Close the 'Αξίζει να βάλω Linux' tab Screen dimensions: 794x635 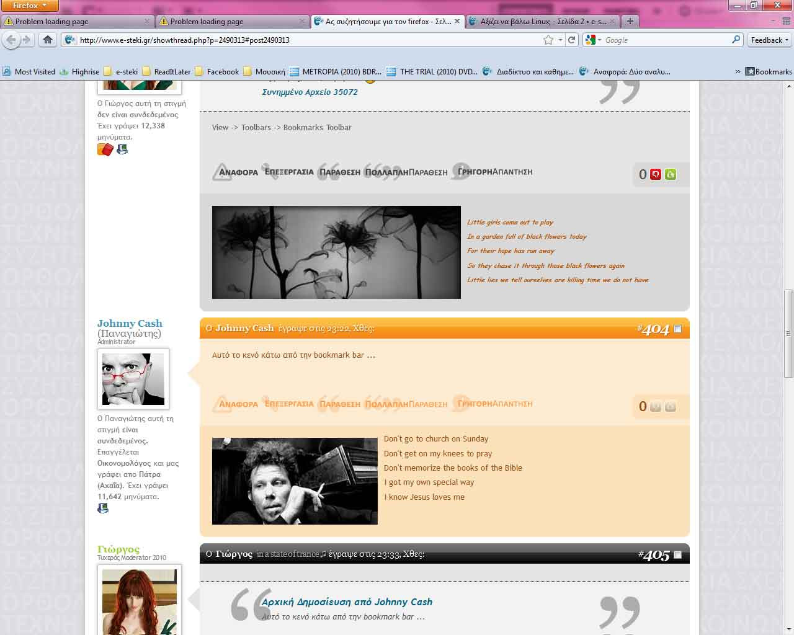(x=612, y=21)
